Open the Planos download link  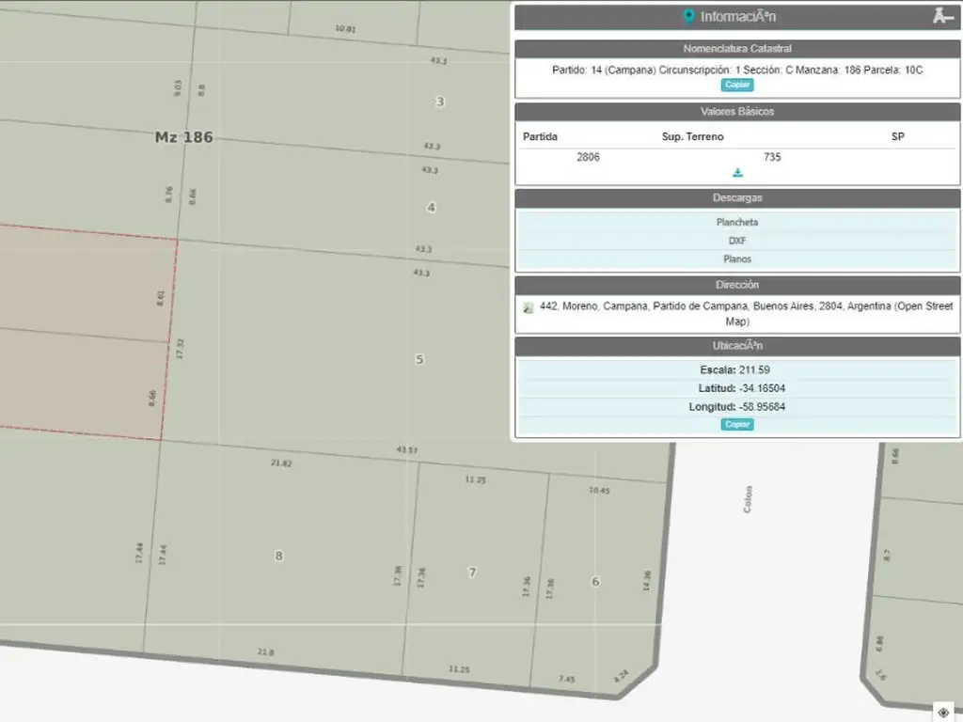[x=737, y=259]
